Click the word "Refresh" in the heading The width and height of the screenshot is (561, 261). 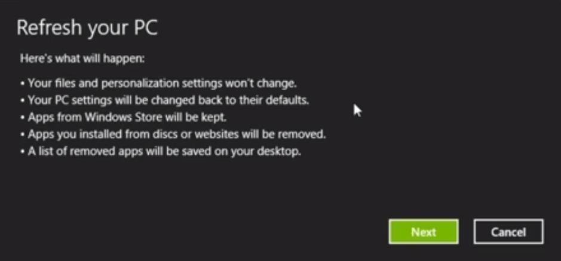[50, 27]
